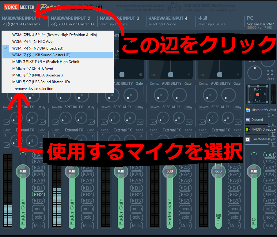Image resolution: width=277 pixels, height=237 pixels.
Task: Open Hardware Input 1 マイク (NVIDIA Broadcast) selector
Action: tap(21, 24)
